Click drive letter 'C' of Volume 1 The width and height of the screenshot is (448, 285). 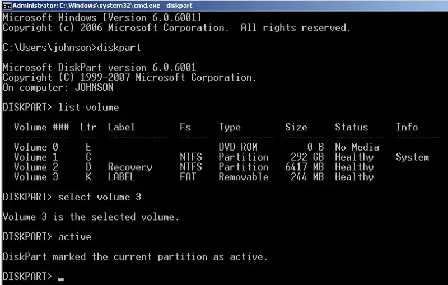coord(88,157)
